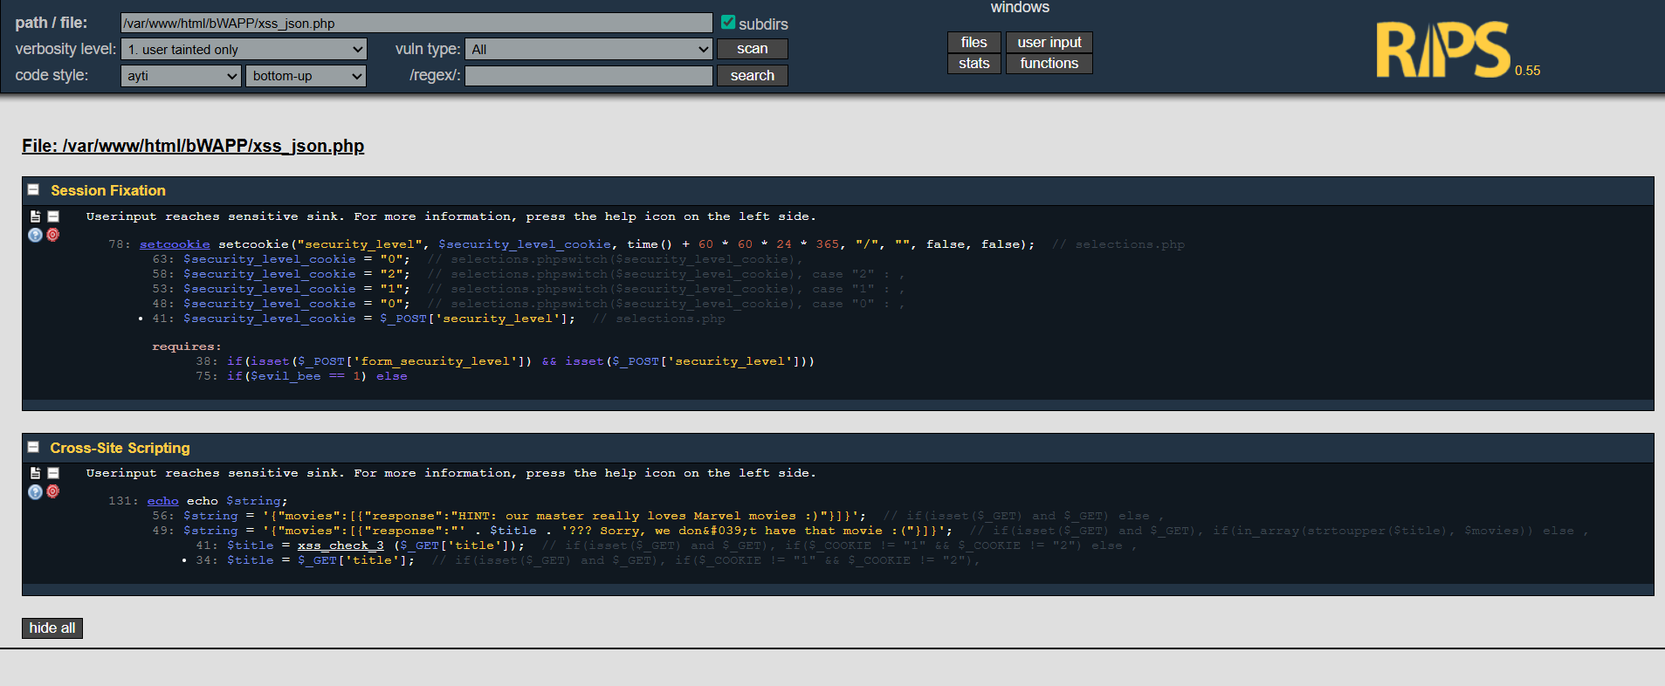1665x686 pixels.
Task: Collapse the Session Fixation category header
Action: coord(33,189)
